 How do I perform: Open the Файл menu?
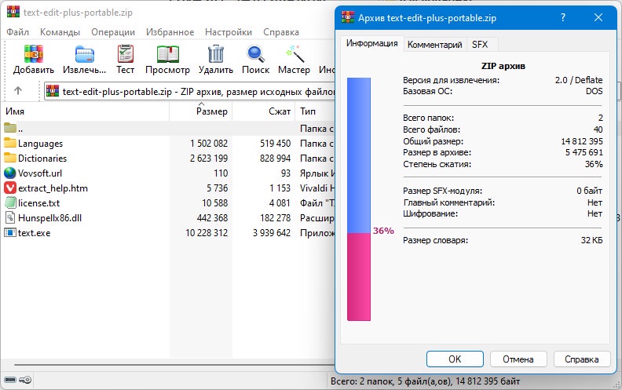pos(17,31)
